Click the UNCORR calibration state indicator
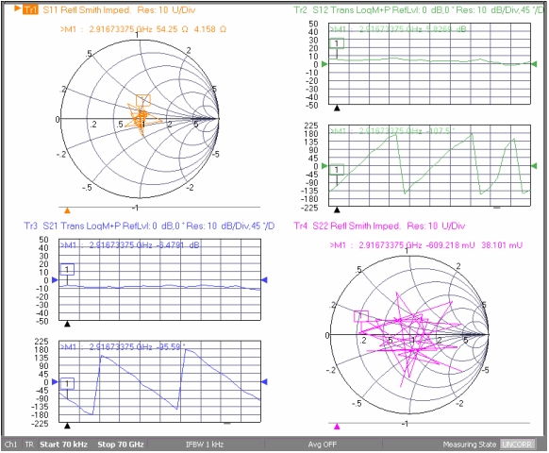 [x=517, y=445]
